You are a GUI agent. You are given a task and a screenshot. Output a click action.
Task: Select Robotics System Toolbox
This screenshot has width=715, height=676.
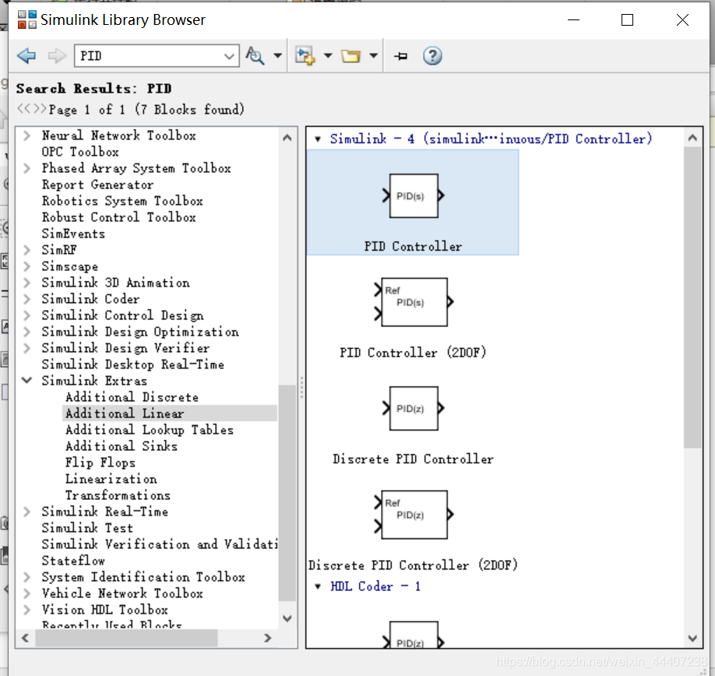[122, 201]
